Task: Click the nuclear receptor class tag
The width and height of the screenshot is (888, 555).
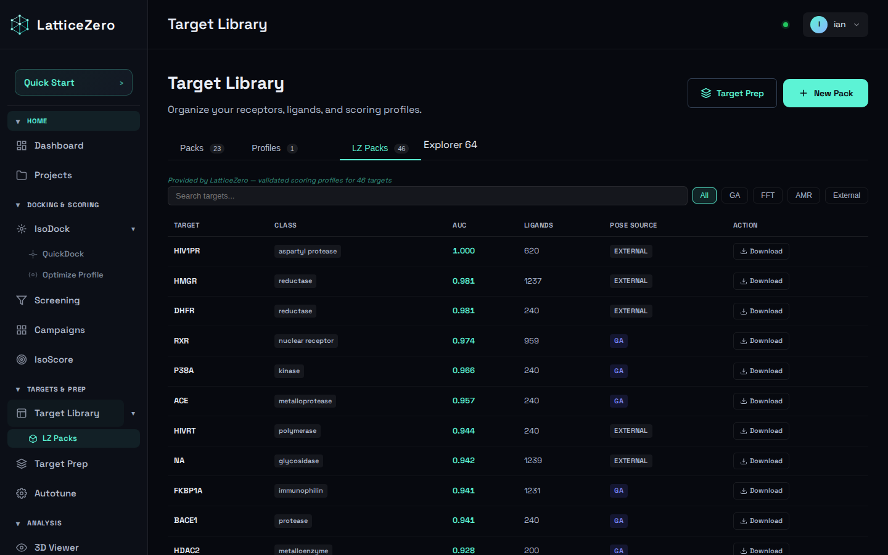Action: 306,341
